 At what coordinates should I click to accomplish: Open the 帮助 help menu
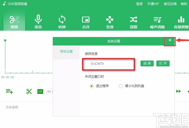[184, 4]
